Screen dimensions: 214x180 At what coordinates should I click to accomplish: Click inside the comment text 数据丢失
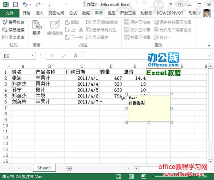(136, 103)
